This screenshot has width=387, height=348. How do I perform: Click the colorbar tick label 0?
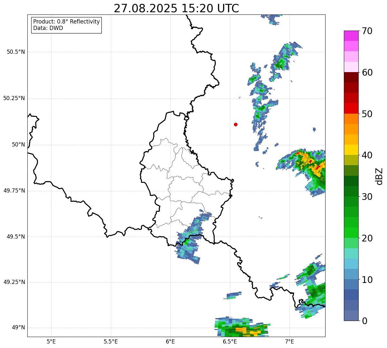tap(364, 321)
